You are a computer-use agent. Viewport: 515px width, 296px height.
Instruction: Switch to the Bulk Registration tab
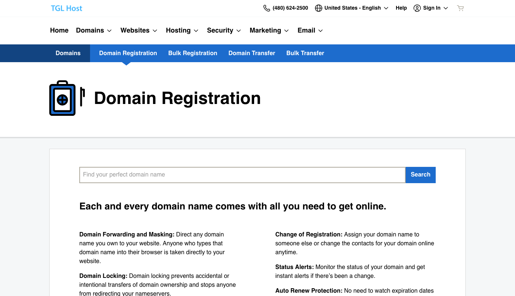pos(193,53)
